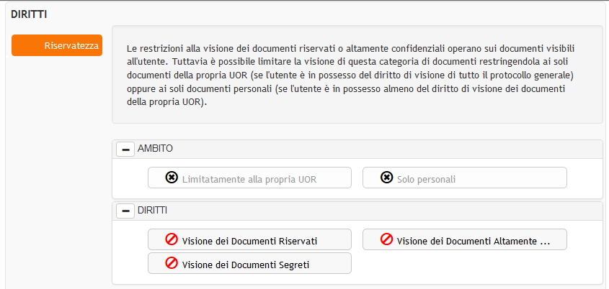Click the 'Visione dei Documenti Segreti' text label
Screen dimensions: 609x289
pos(246,264)
